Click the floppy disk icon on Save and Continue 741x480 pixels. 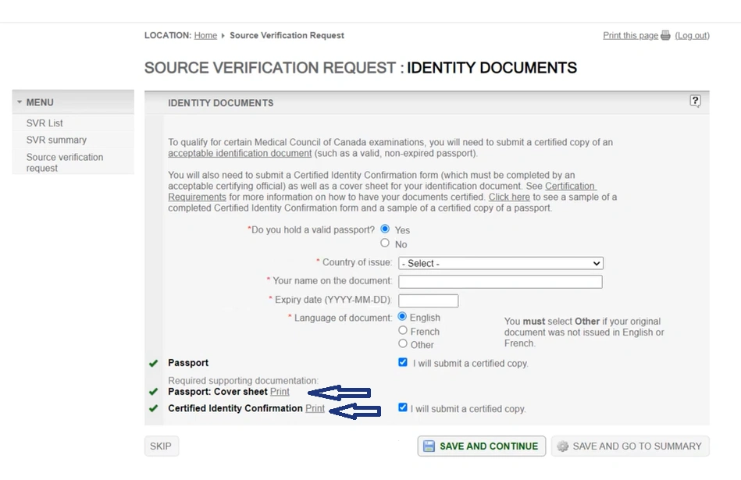(x=429, y=446)
